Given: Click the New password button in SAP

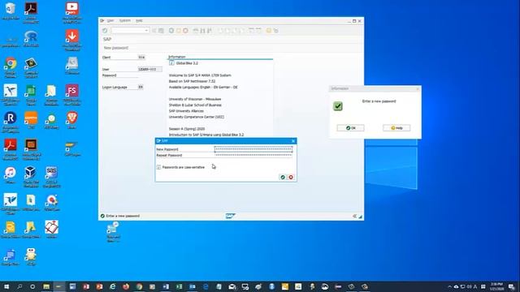Looking at the screenshot, I should (115, 48).
